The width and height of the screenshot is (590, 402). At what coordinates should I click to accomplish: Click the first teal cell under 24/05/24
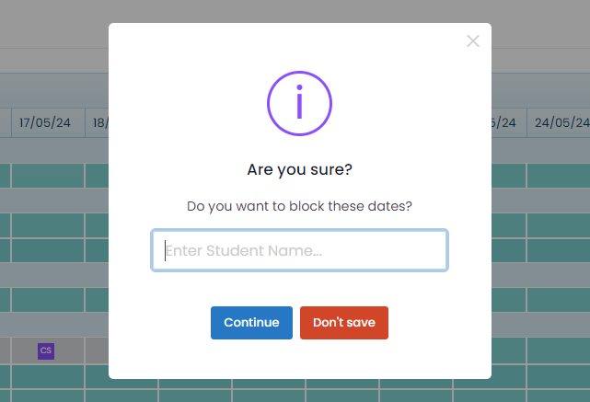(x=558, y=175)
